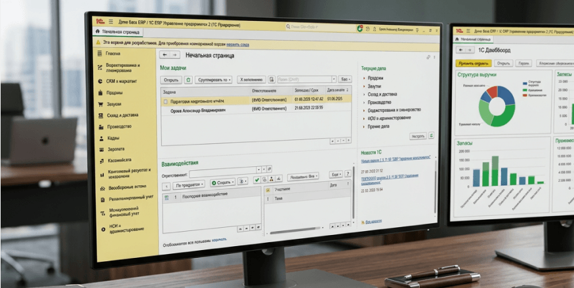Click the signature icon in interactions toolbar
Screen dimensions: 574x288
click(279, 178)
